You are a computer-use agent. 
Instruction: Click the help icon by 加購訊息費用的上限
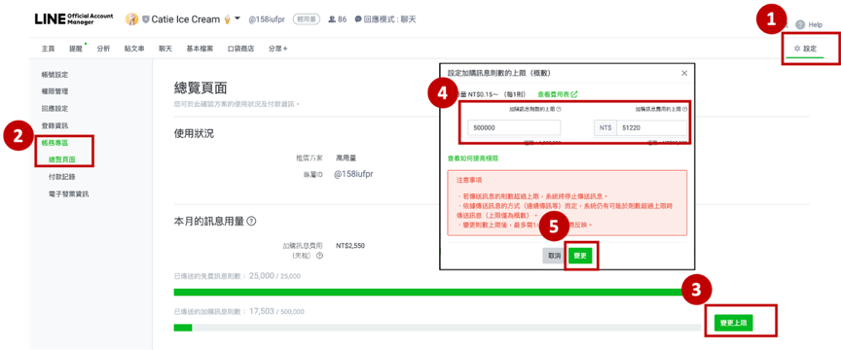click(685, 109)
